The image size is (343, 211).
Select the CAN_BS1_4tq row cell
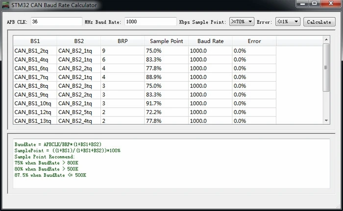pos(35,59)
